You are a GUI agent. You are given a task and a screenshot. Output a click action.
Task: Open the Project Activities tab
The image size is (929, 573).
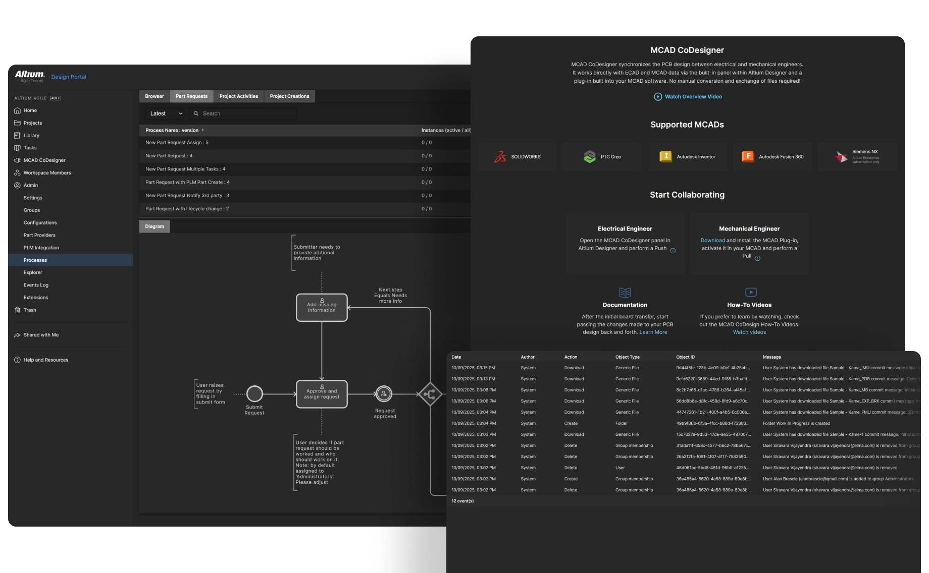pos(239,96)
